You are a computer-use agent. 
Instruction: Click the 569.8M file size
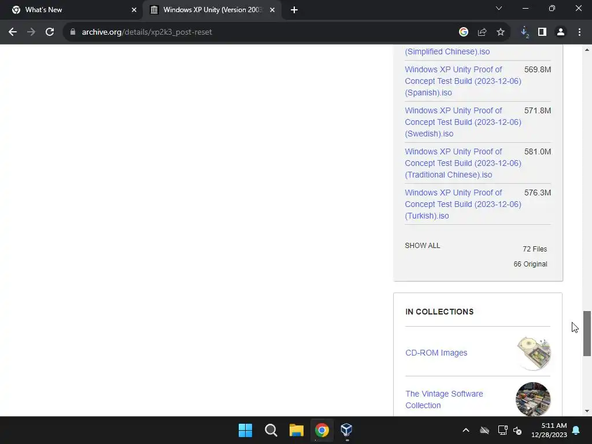(537, 69)
